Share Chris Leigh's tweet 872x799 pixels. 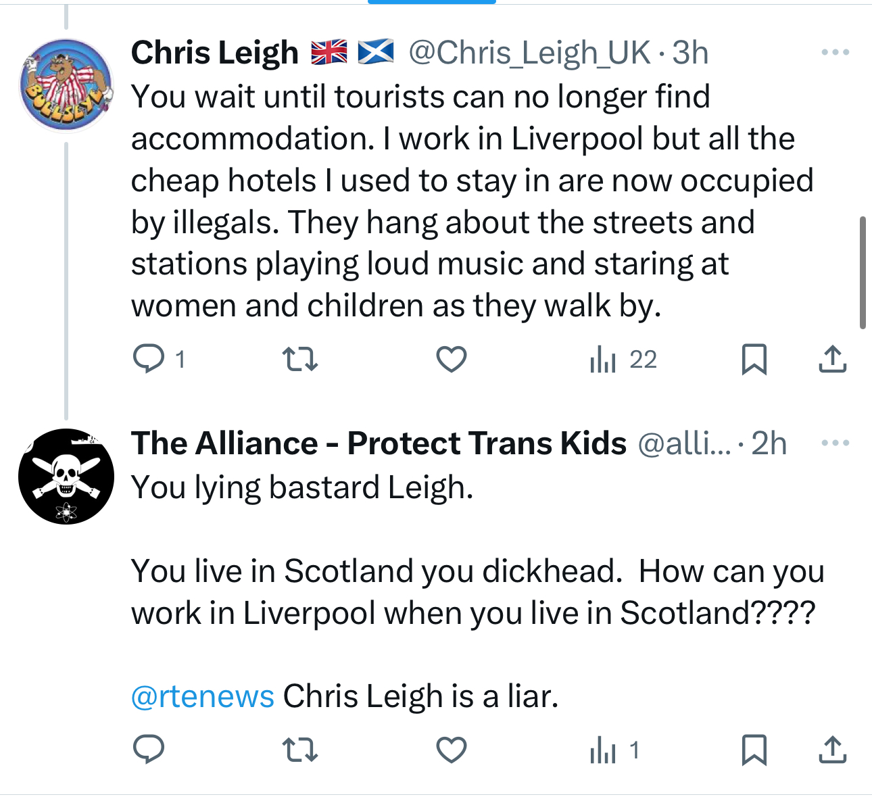pos(833,359)
